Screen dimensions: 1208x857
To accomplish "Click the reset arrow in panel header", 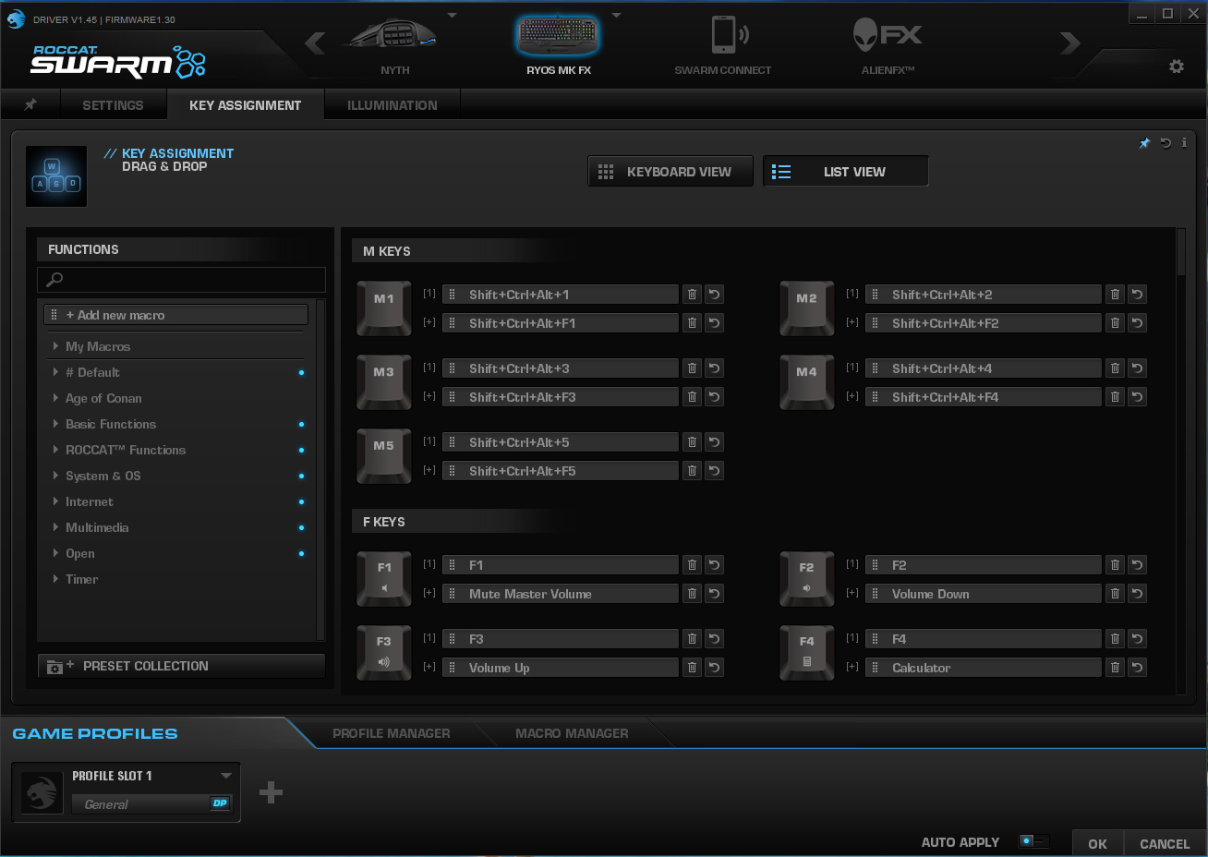I will 1166,143.
